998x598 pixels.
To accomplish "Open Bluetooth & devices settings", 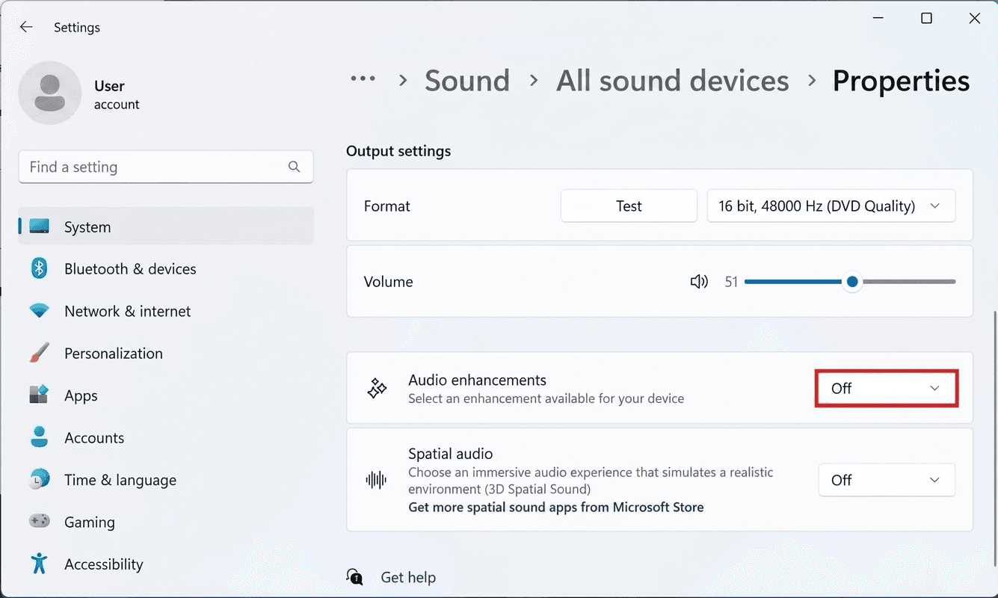I will click(x=166, y=268).
